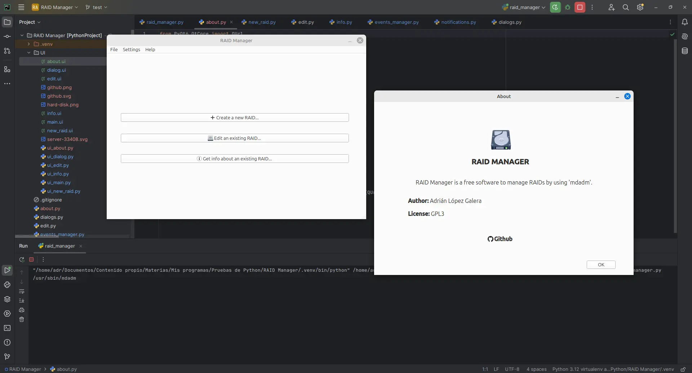Screen dimensions: 692x373
Task: Switch to the events_manager.py tab
Action: [x=396, y=22]
